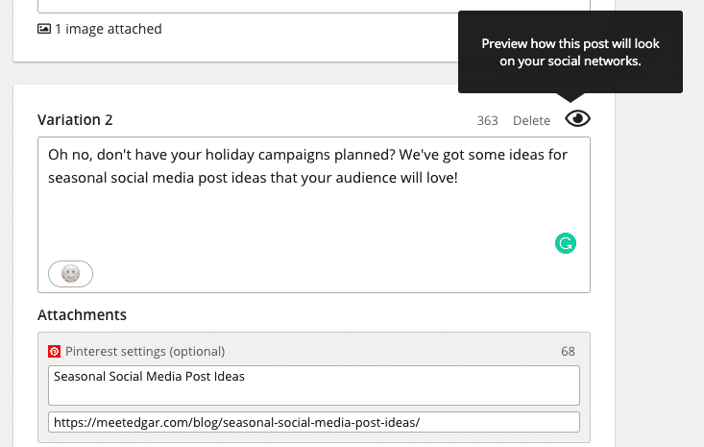Delete Variation 2
The image size is (704, 447).
(x=531, y=120)
